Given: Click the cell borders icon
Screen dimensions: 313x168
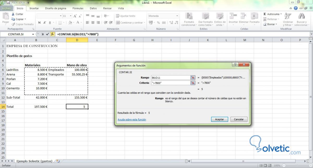Looking at the screenshot, I should (60, 23).
